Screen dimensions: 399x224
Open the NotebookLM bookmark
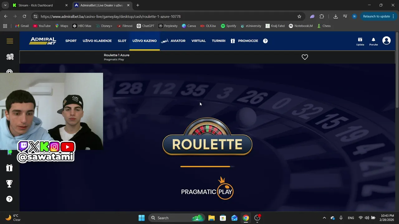coord(300,26)
